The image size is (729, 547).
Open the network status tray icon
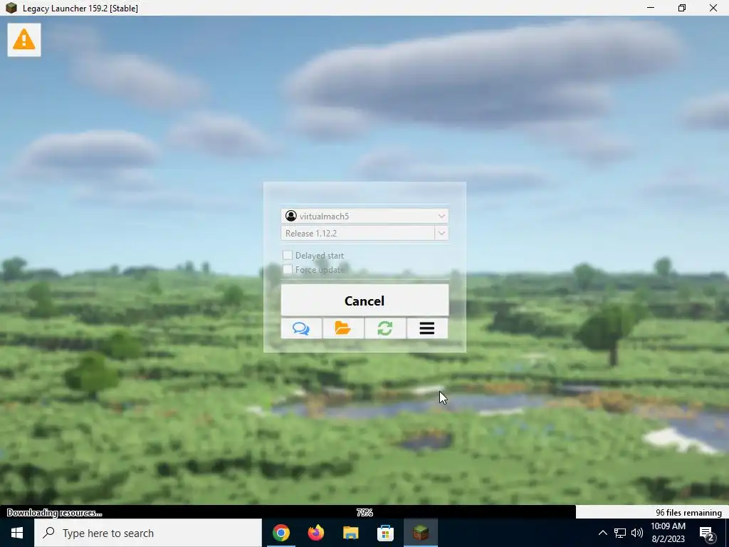pos(620,533)
